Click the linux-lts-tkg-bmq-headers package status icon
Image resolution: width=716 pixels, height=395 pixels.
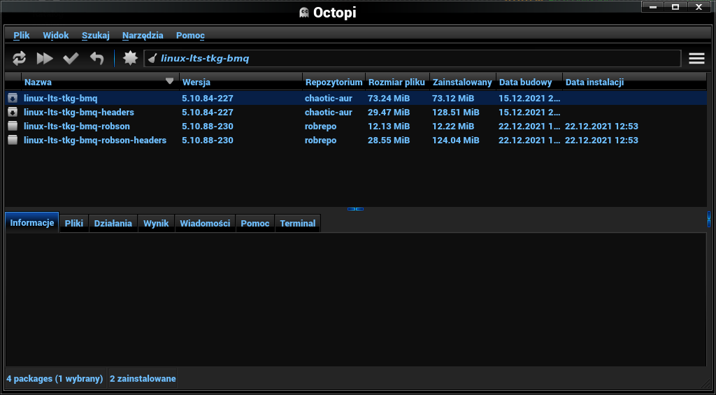click(13, 112)
